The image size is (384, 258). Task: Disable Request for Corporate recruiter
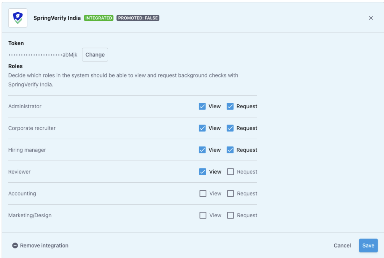[230, 128]
